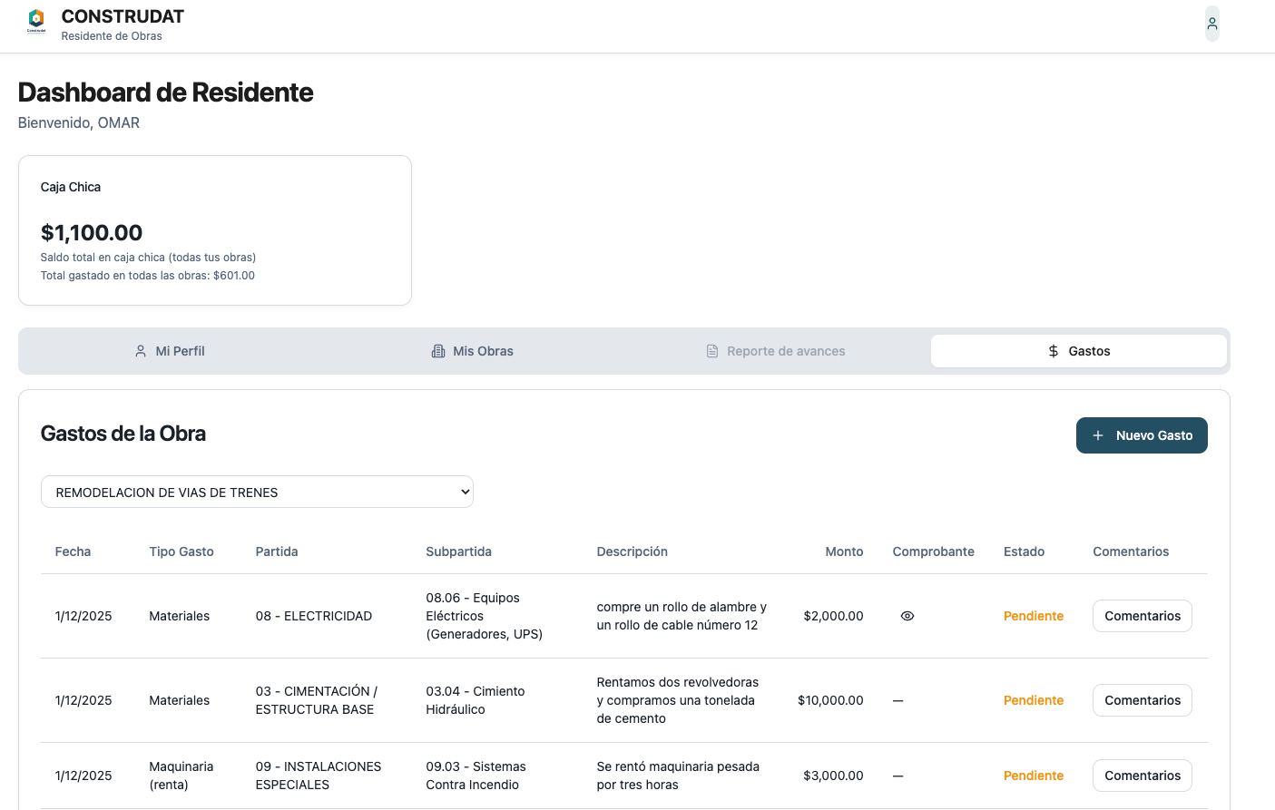Click the plus icon in Nuevo Gasto
The width and height of the screenshot is (1275, 810).
coord(1098,435)
